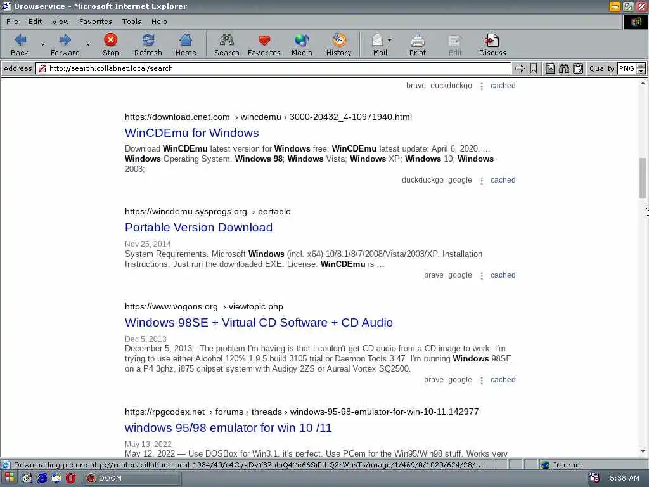
Task: Open the View menu
Action: tap(60, 22)
